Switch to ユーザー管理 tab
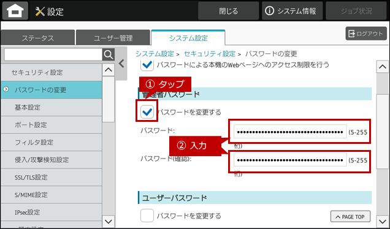The image size is (390, 229). coord(113,38)
